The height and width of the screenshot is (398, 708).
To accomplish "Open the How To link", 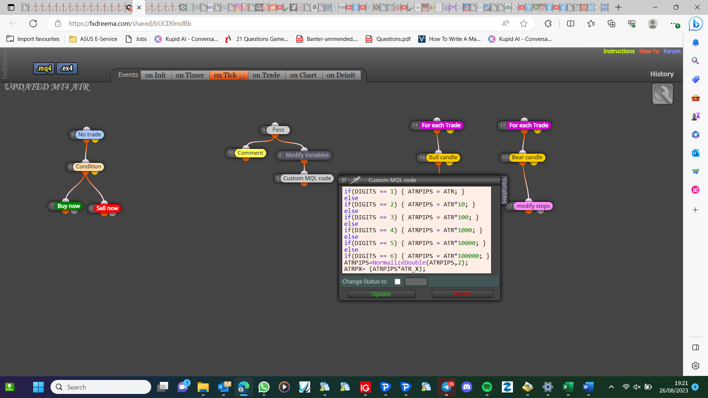I will (649, 51).
